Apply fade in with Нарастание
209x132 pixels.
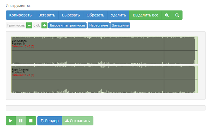tap(99, 25)
